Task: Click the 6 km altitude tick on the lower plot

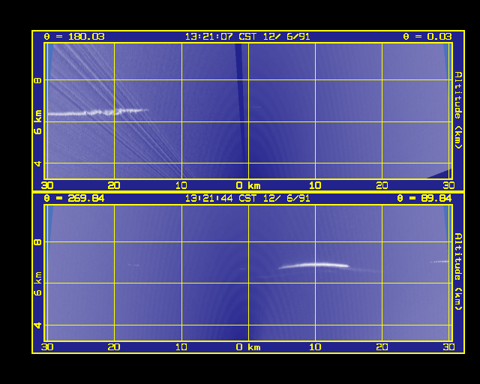Action: coord(37,283)
